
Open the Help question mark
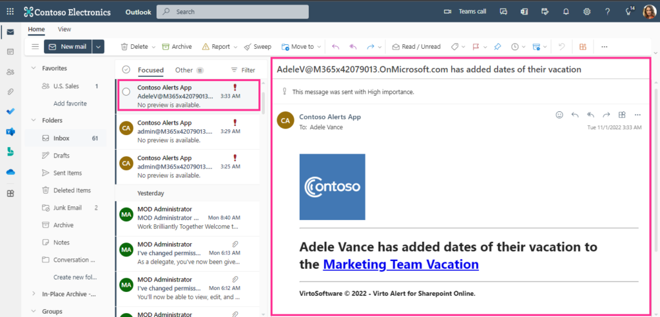click(607, 12)
